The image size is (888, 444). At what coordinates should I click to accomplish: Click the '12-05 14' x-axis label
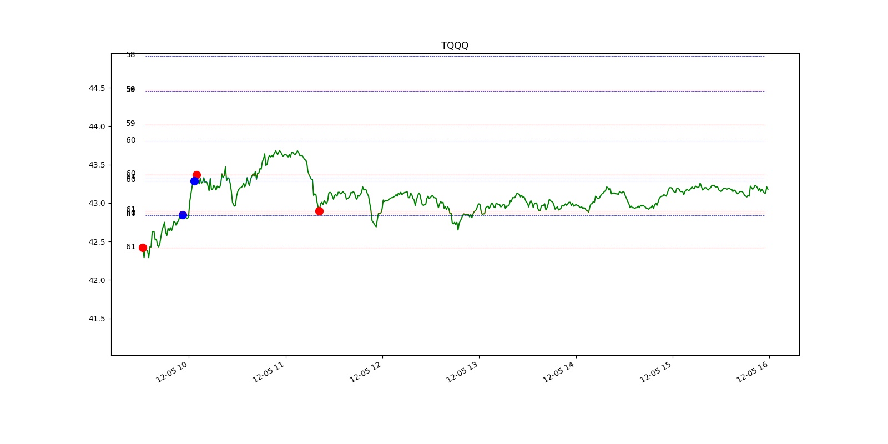[558, 372]
